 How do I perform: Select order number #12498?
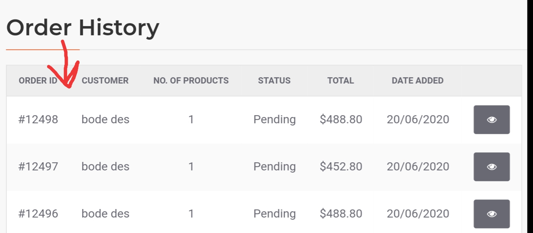pos(38,120)
